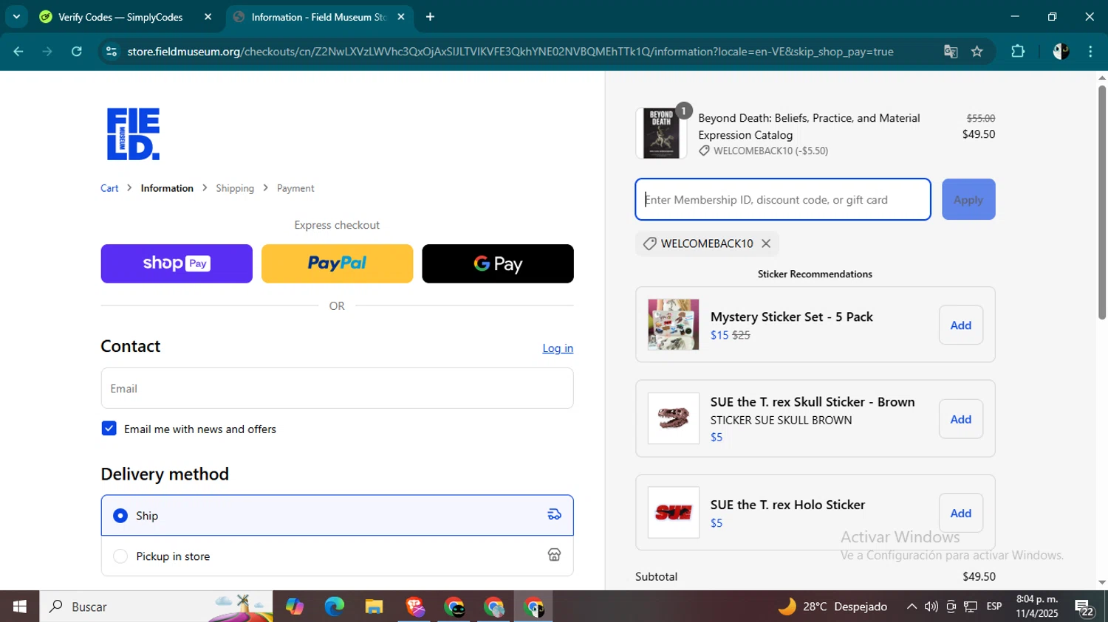Click the 28°C Despejado weather widget
This screenshot has height=622, width=1108.
click(x=832, y=607)
